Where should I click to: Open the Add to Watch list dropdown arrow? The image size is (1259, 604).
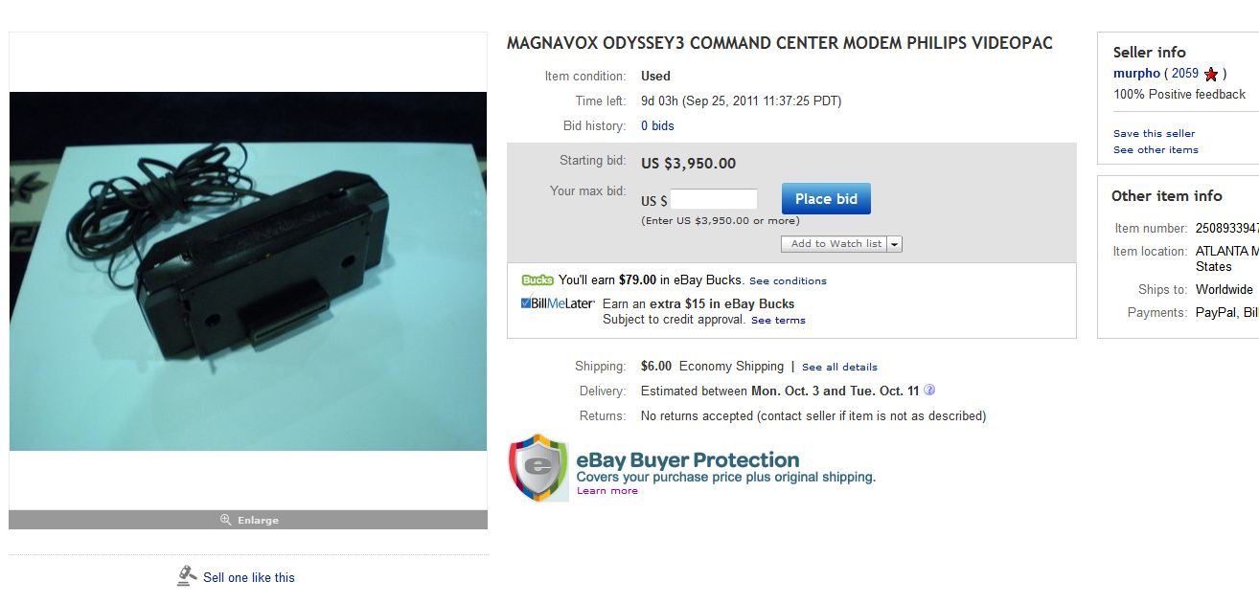point(895,244)
